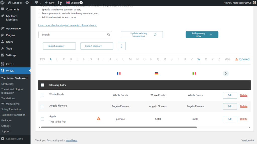This screenshot has height=144, width=257.
Task: Open the WordPress footer link
Action: (72, 141)
